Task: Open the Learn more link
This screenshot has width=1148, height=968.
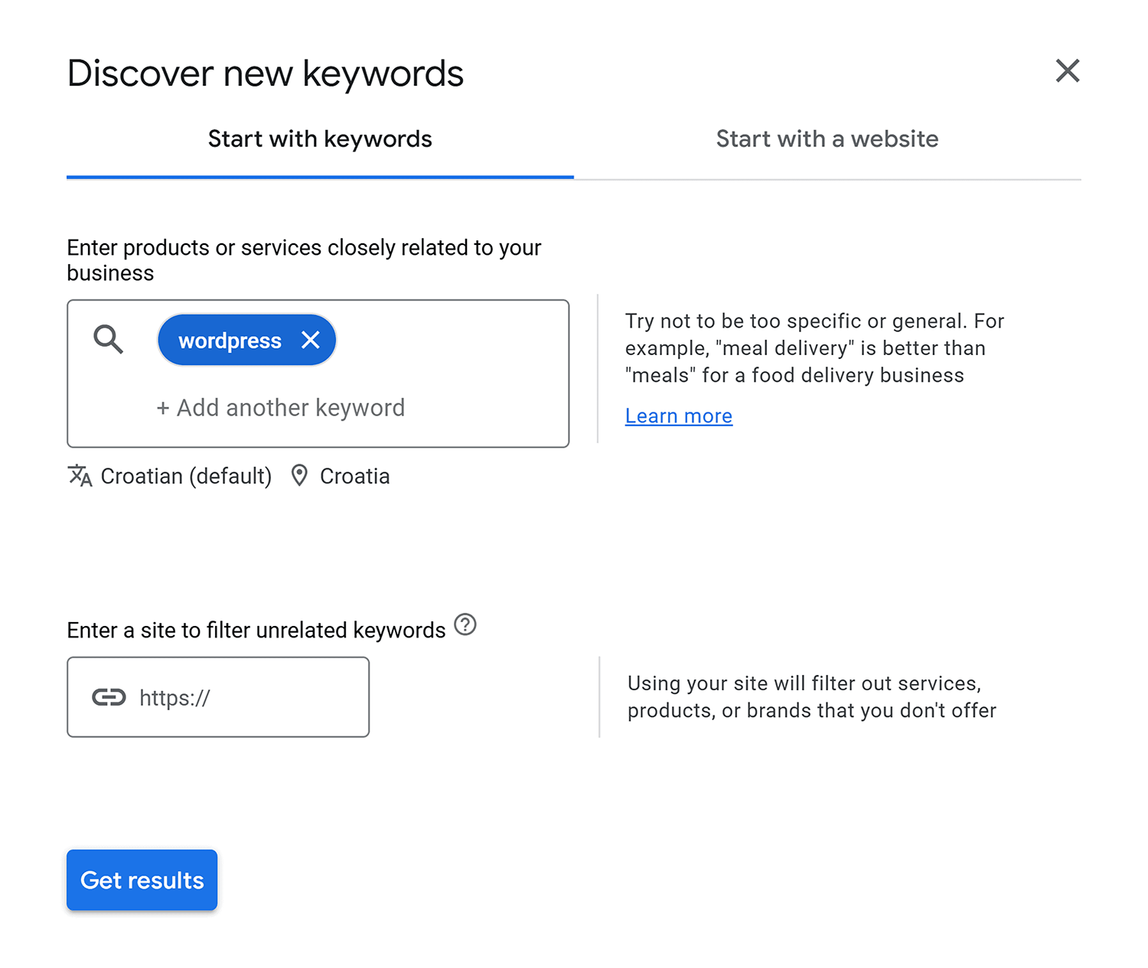Action: pyautogui.click(x=679, y=416)
